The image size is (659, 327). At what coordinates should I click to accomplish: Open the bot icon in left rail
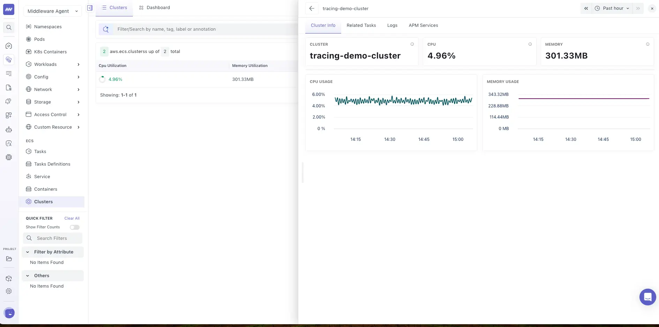click(9, 129)
